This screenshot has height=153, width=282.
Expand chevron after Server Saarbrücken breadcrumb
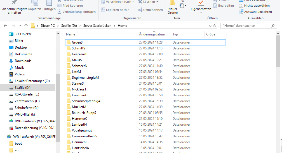115,26
